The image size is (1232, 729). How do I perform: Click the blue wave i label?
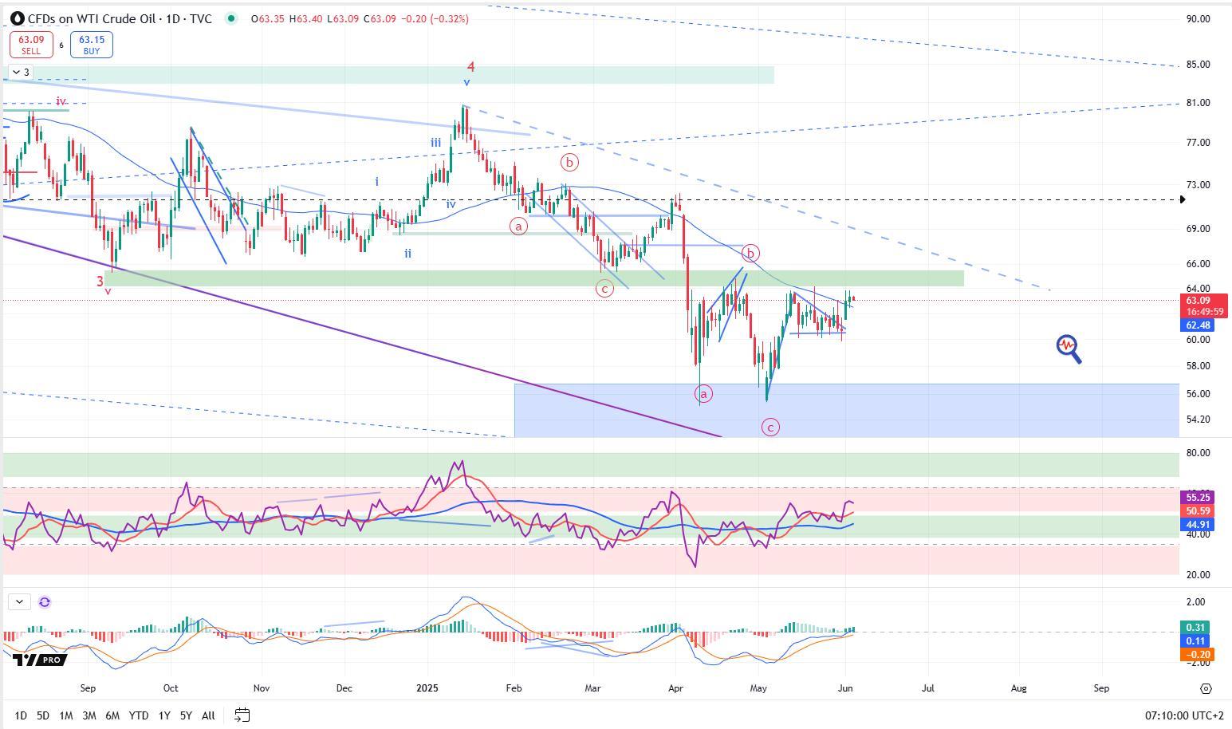(376, 182)
